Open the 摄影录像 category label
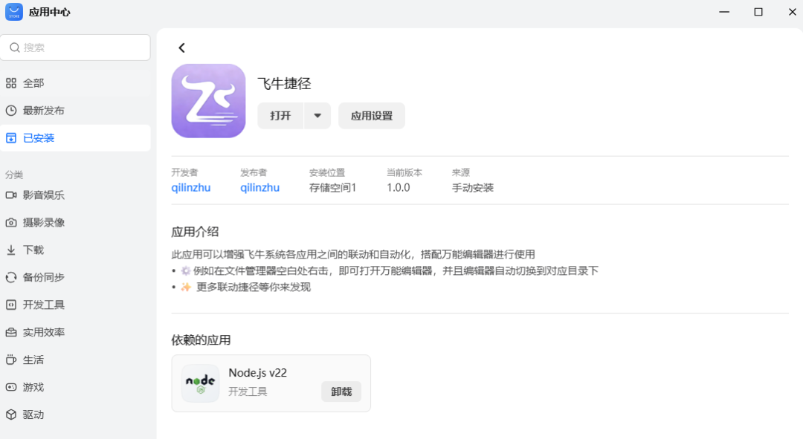This screenshot has height=439, width=803. [44, 223]
